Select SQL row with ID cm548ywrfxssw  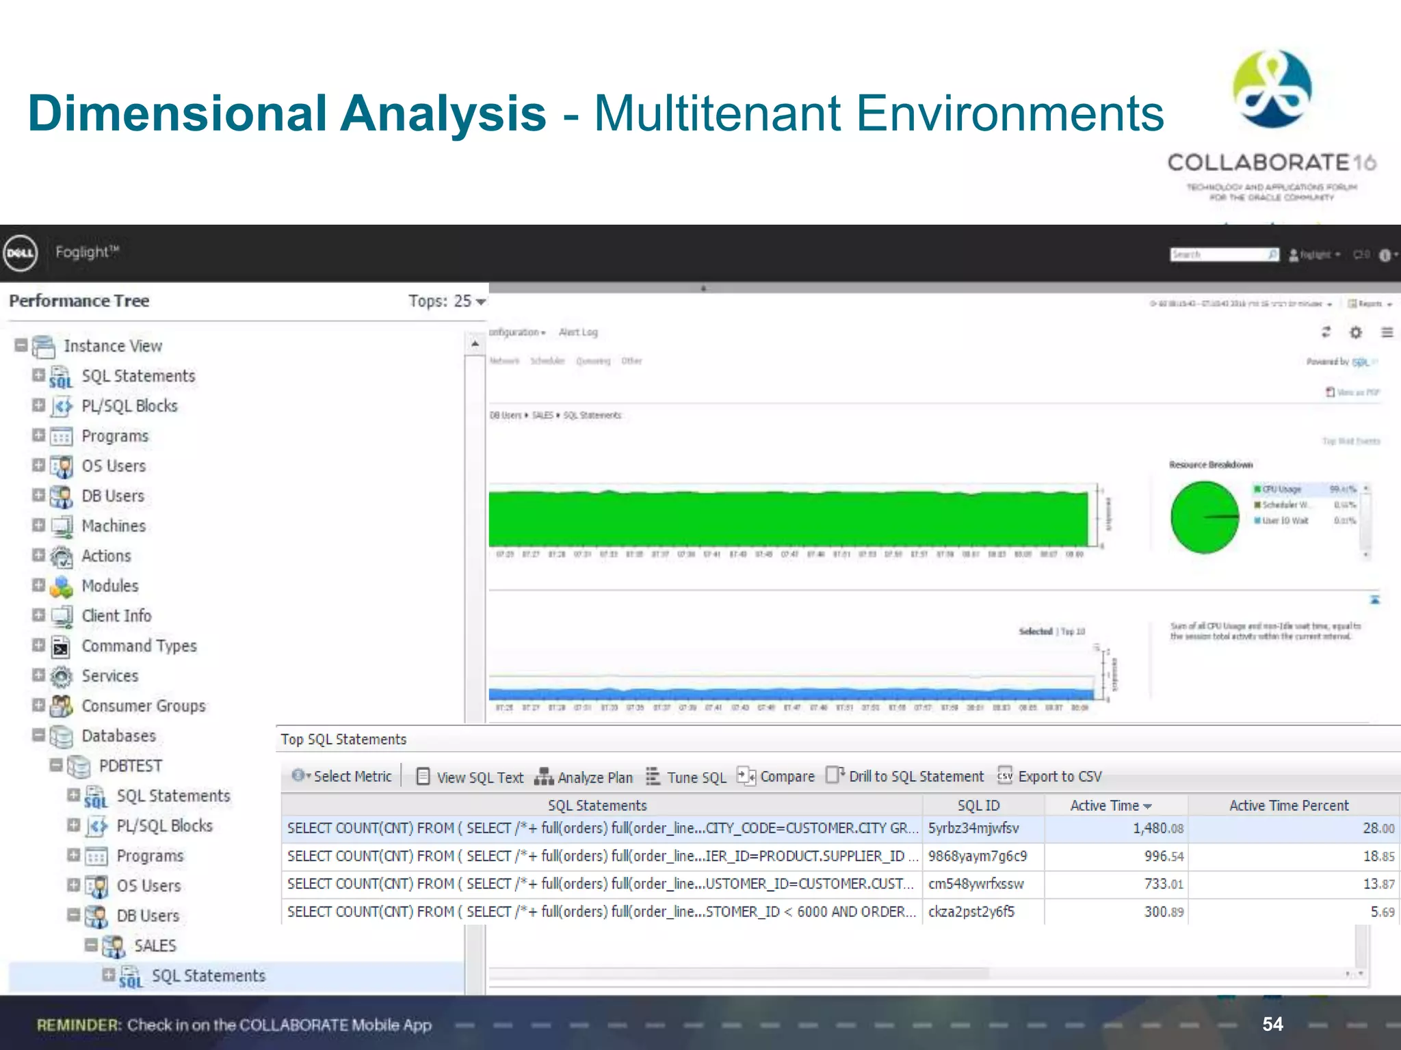click(x=839, y=885)
